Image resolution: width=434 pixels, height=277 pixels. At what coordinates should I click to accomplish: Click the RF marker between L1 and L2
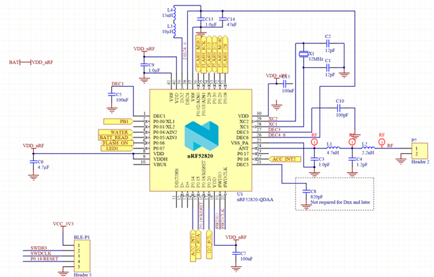(x=352, y=142)
